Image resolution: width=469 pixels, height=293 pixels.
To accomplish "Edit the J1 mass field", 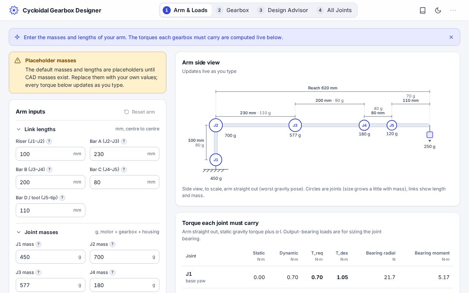I will click(51, 257).
